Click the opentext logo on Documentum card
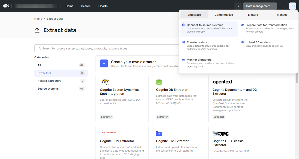 click(x=223, y=82)
